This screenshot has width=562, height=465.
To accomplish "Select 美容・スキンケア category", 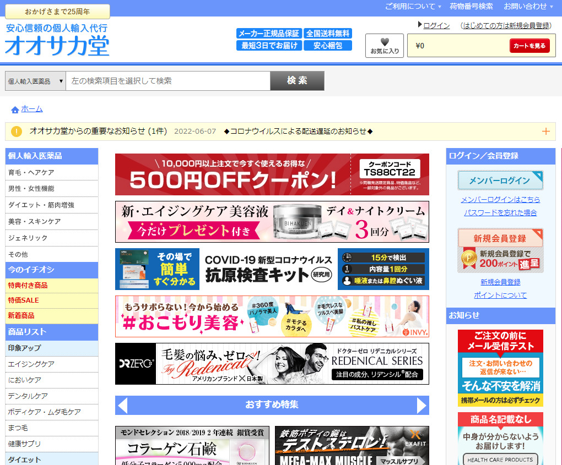I will [52, 222].
